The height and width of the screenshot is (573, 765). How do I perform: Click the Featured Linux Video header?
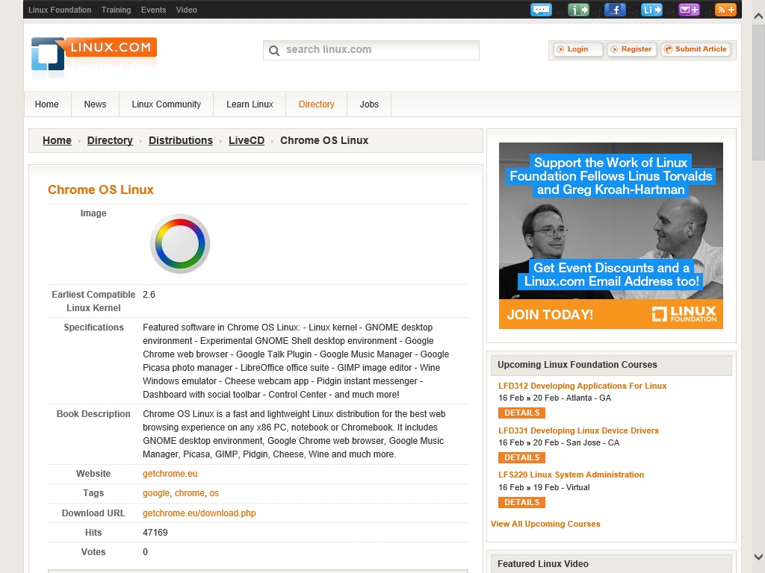coord(611,564)
